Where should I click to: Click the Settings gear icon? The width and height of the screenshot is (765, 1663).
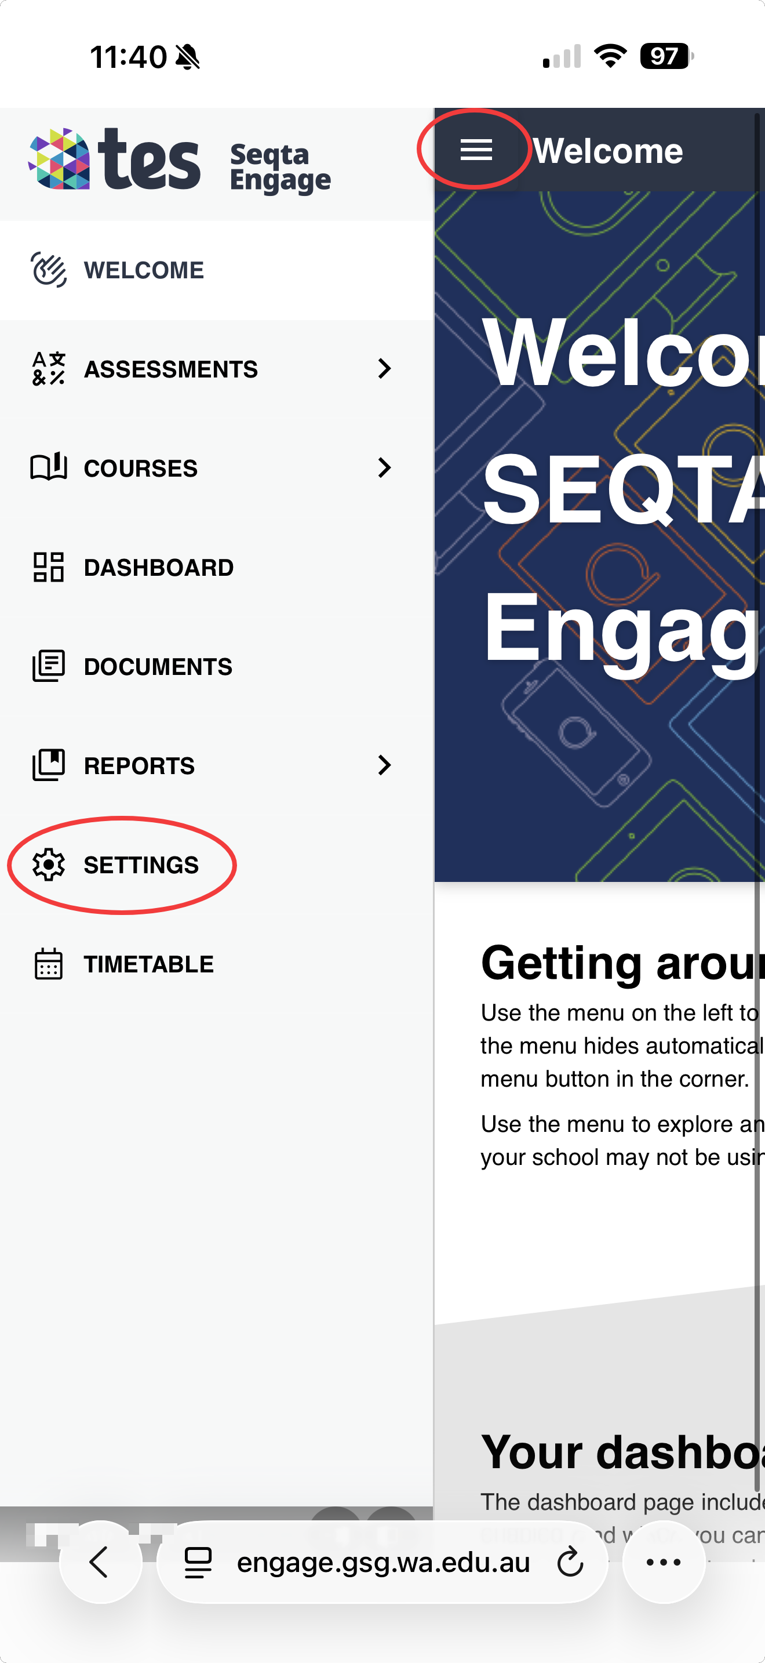click(x=48, y=865)
